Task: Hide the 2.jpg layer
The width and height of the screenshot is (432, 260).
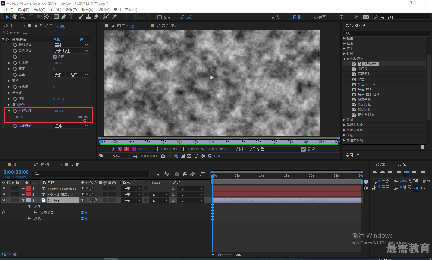Action: (4, 200)
